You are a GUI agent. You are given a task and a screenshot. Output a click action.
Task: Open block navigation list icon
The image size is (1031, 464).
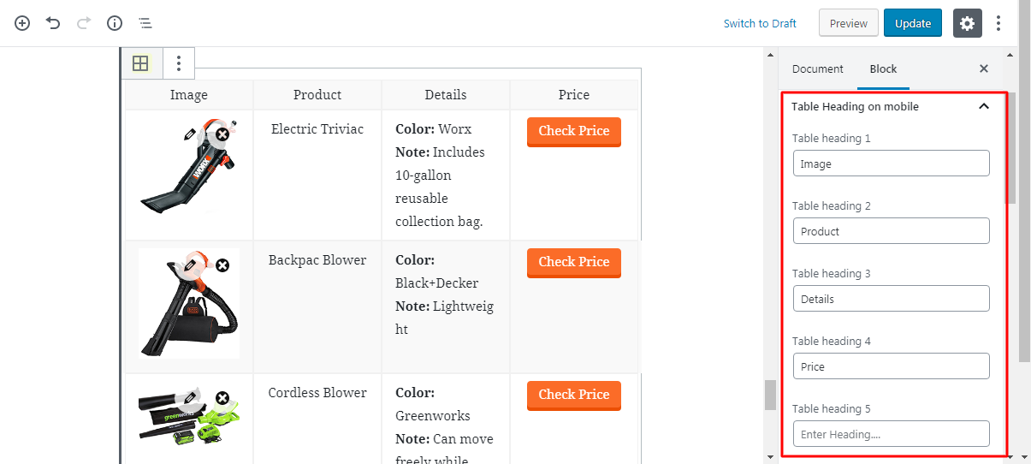pos(145,23)
